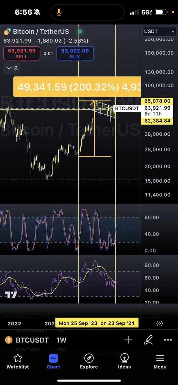Tap the TradingView logo on the chart
178x385 pixels.
[11, 295]
